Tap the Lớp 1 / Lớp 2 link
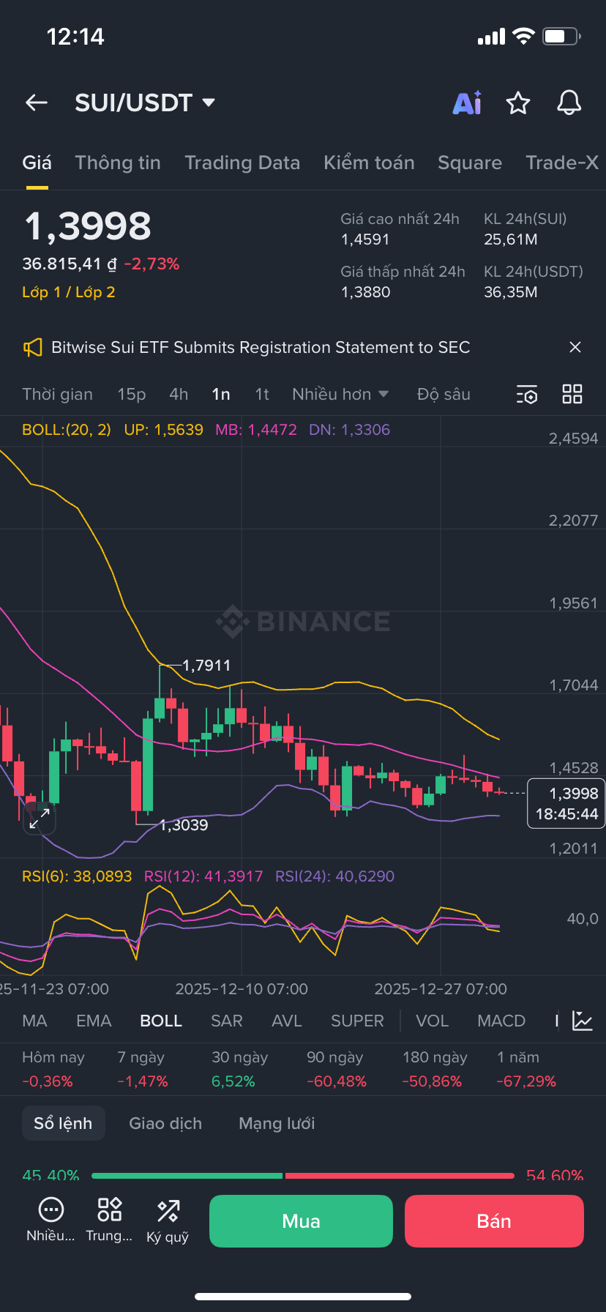606x1312 pixels. tap(69, 292)
